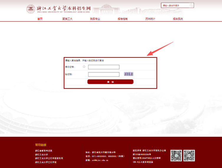Image resolution: width=222 pixels, height=168 pixels.
Task: Click the 地址 line in footer
Action: tap(101, 152)
